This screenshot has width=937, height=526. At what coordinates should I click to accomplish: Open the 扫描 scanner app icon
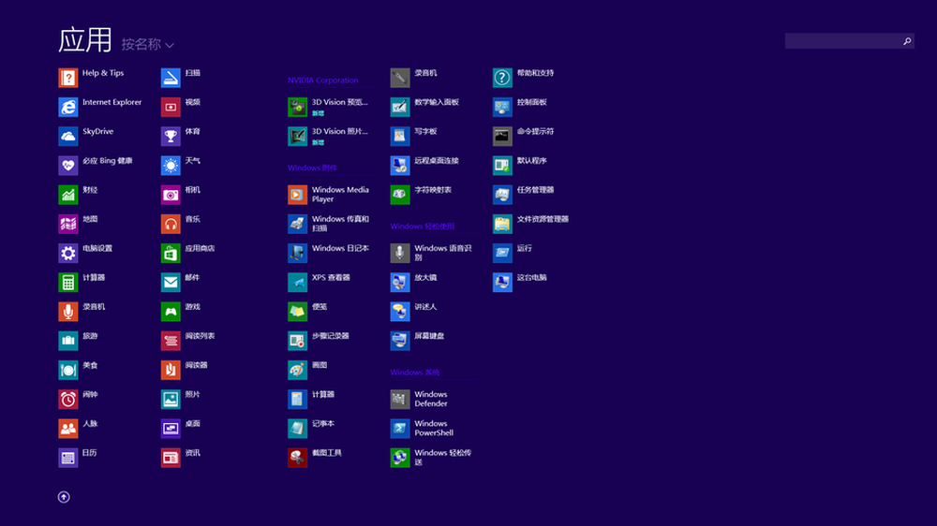pyautogui.click(x=171, y=78)
